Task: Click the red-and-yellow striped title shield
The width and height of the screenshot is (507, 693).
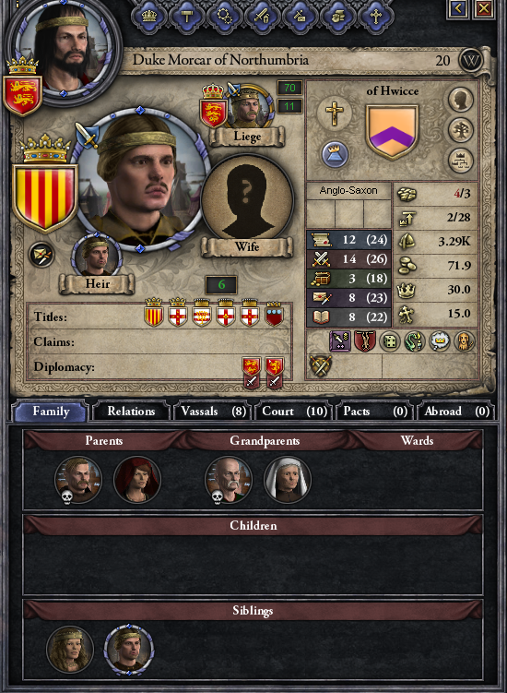Action: tap(45, 197)
